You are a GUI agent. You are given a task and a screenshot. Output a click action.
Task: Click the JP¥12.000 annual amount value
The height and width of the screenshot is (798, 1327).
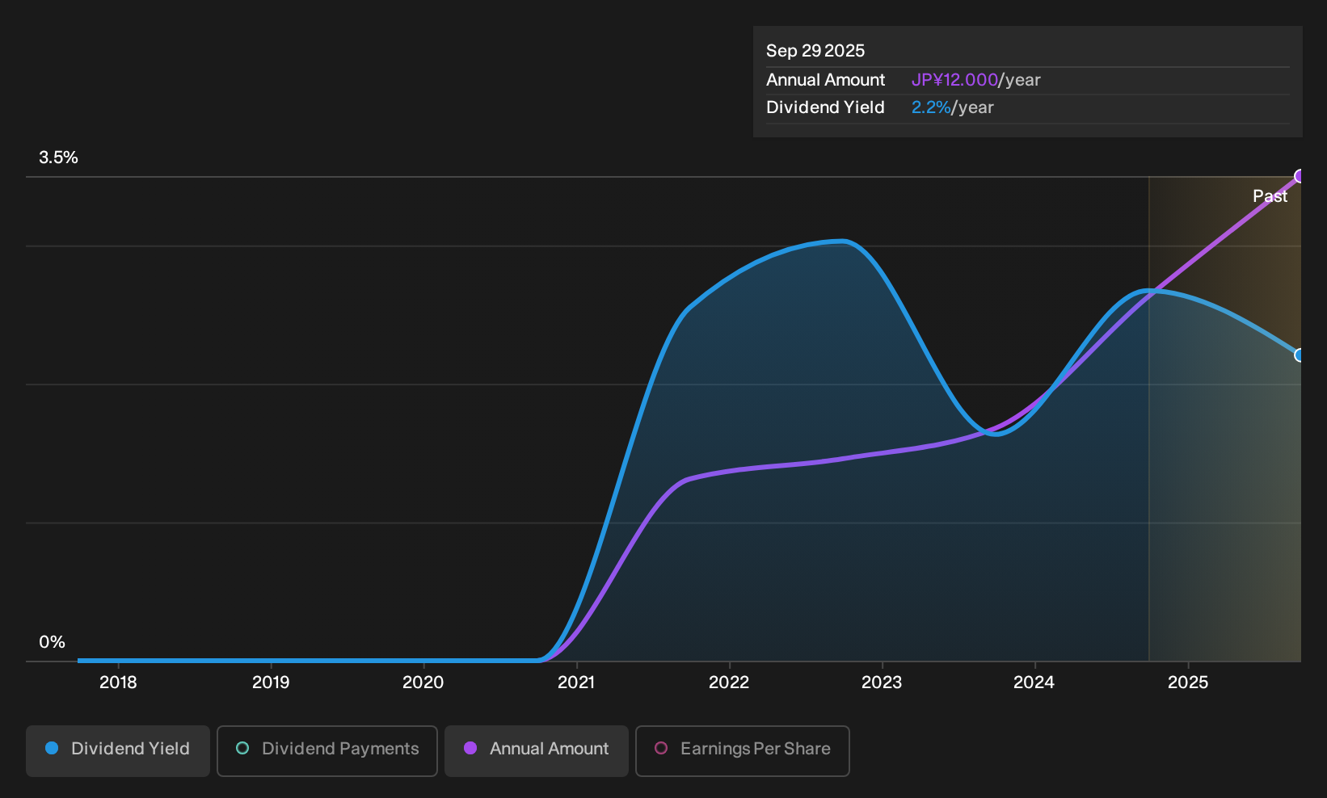tap(954, 80)
